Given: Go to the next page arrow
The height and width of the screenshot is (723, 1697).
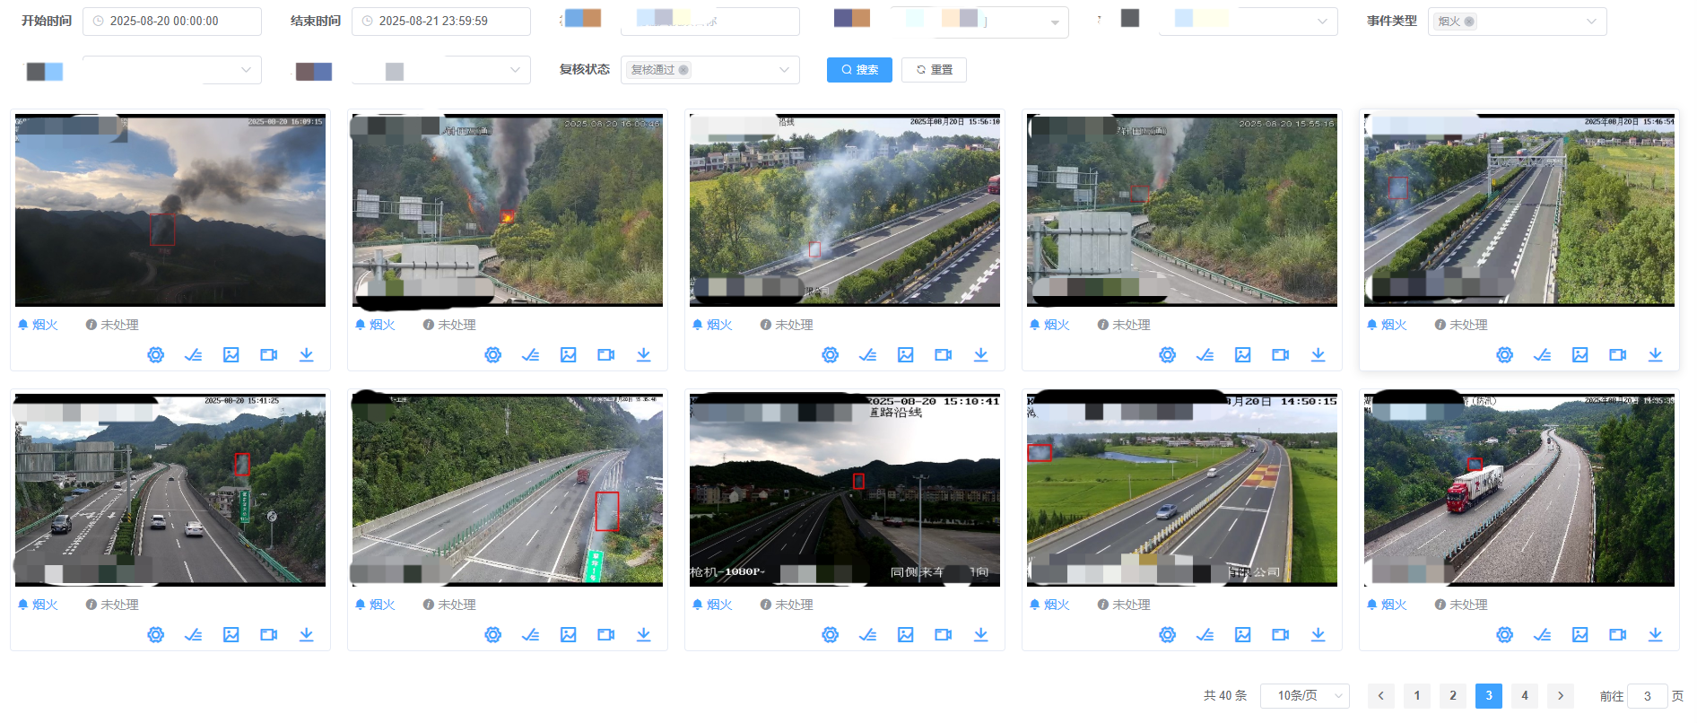Looking at the screenshot, I should point(1561,696).
